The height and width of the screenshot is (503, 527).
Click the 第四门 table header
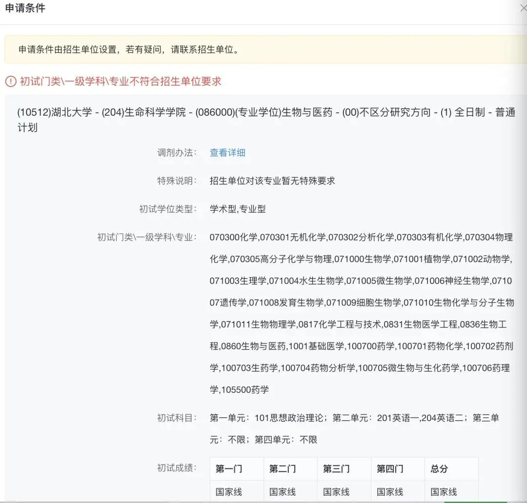coord(398,469)
